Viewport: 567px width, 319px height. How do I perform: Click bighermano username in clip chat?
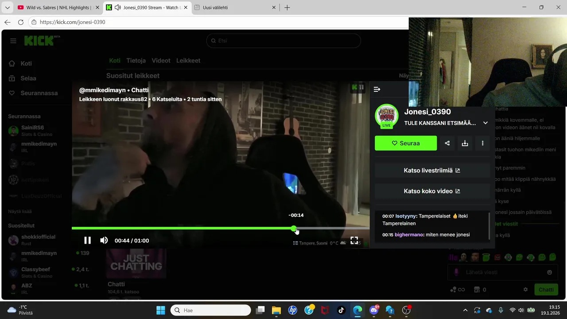click(x=409, y=235)
